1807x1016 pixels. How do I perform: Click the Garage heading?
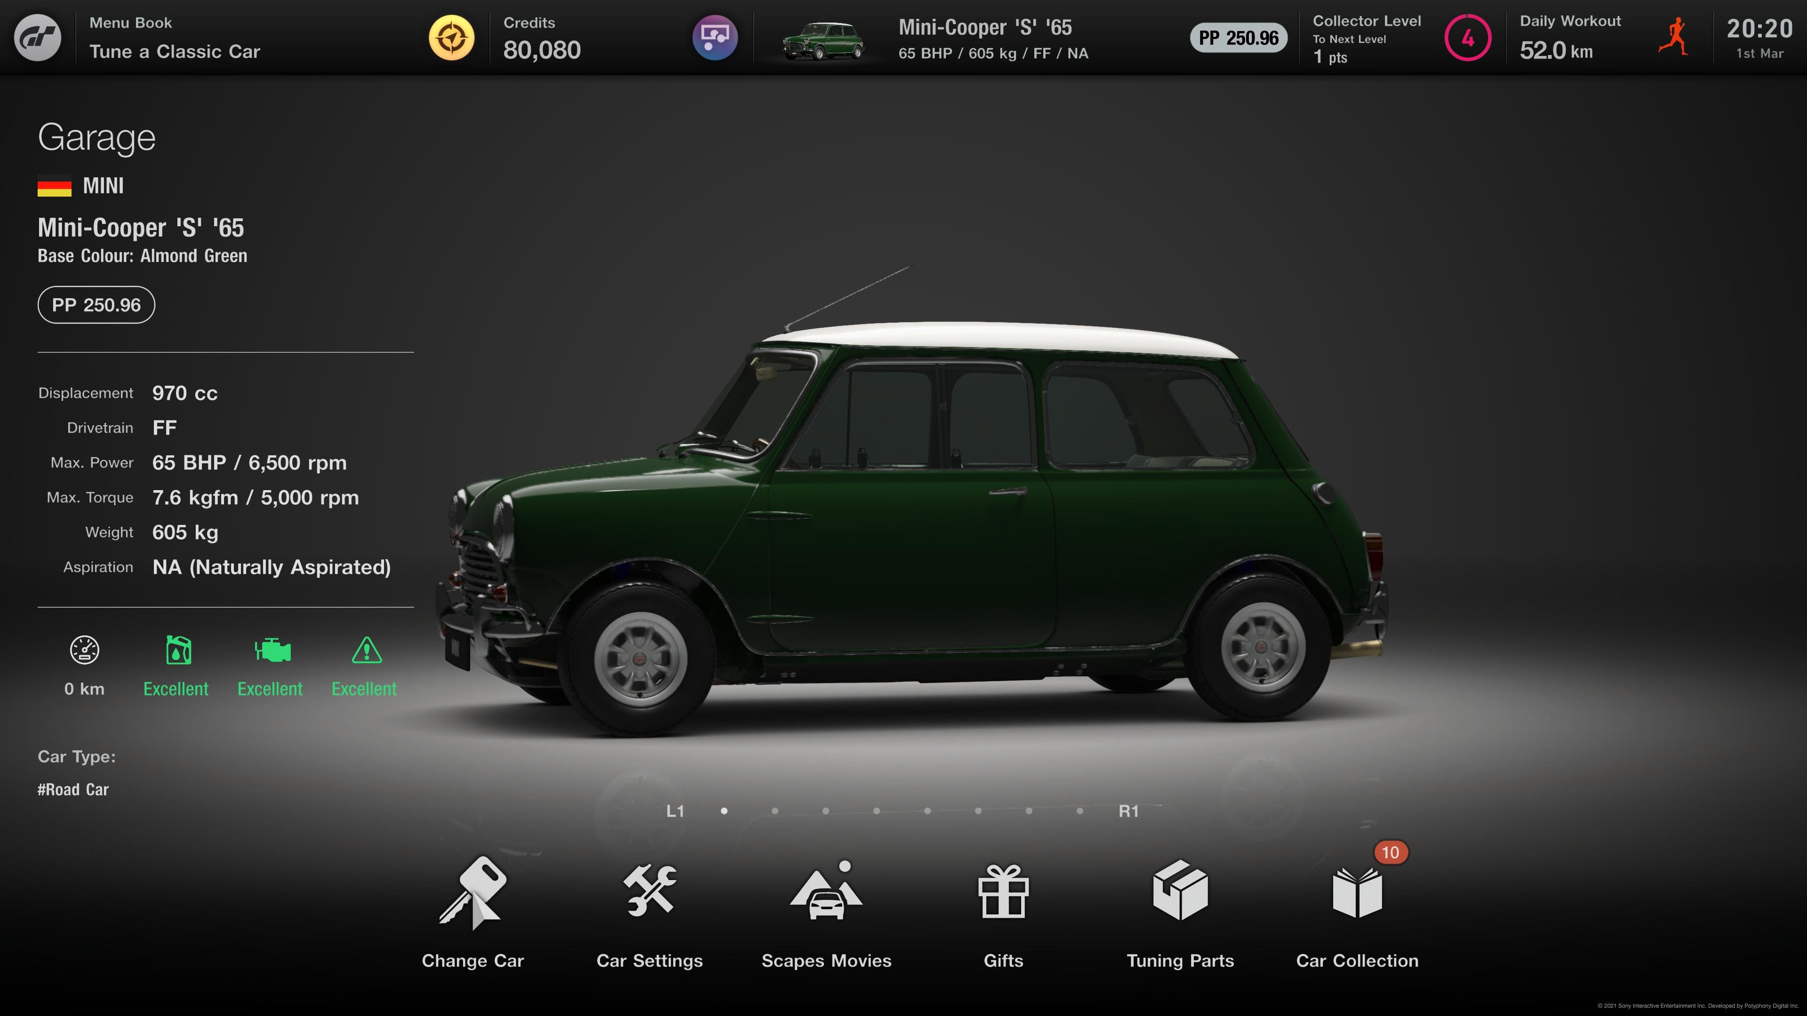tap(96, 137)
